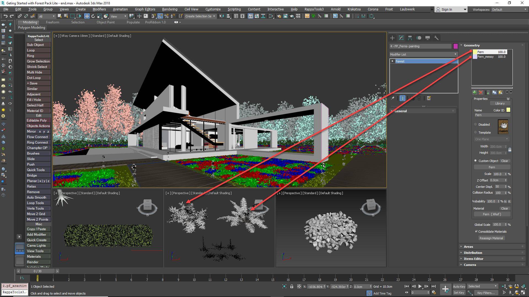Click the wrench Utilities tab icon
This screenshot has width=529, height=297.
(x=436, y=38)
